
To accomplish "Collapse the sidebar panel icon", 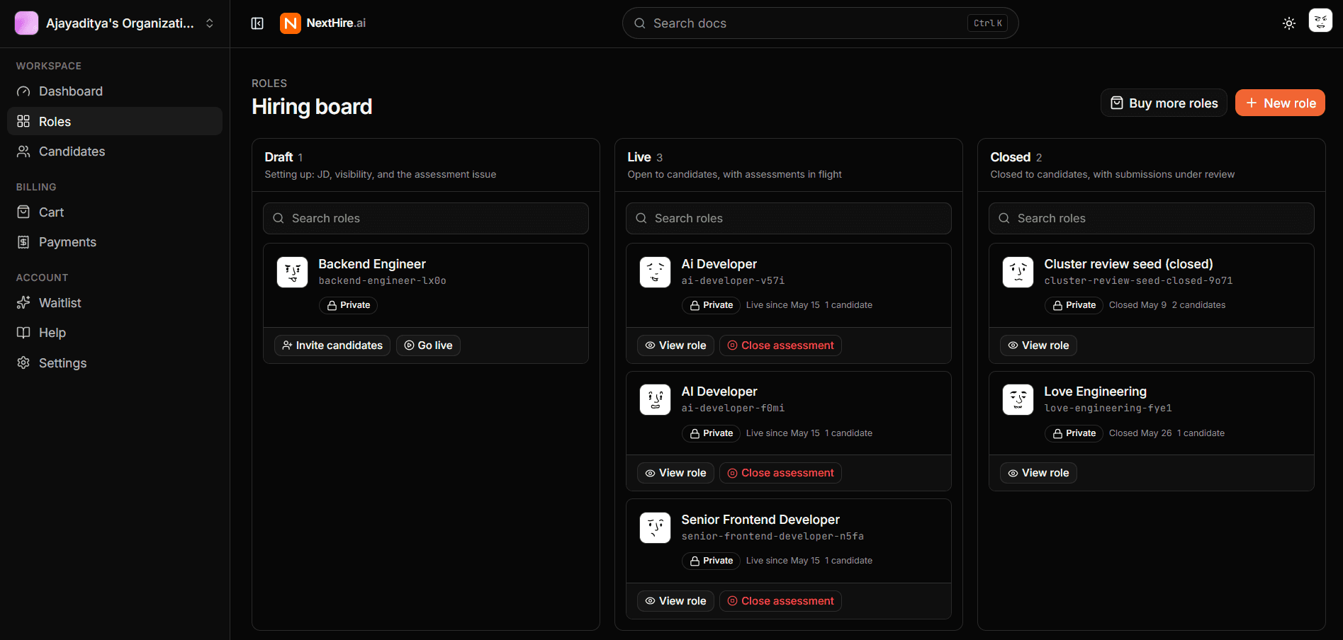I will tap(257, 23).
